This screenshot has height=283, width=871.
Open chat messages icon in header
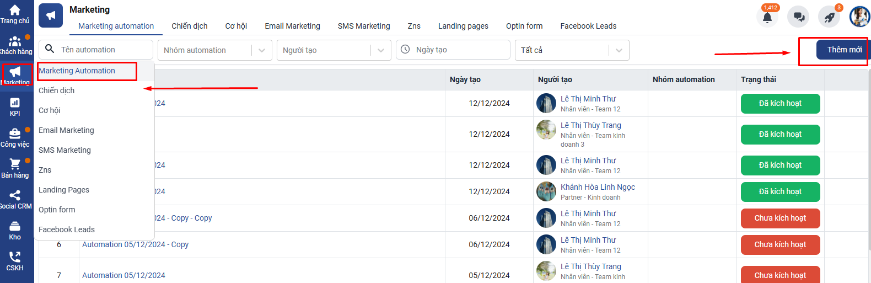[798, 18]
